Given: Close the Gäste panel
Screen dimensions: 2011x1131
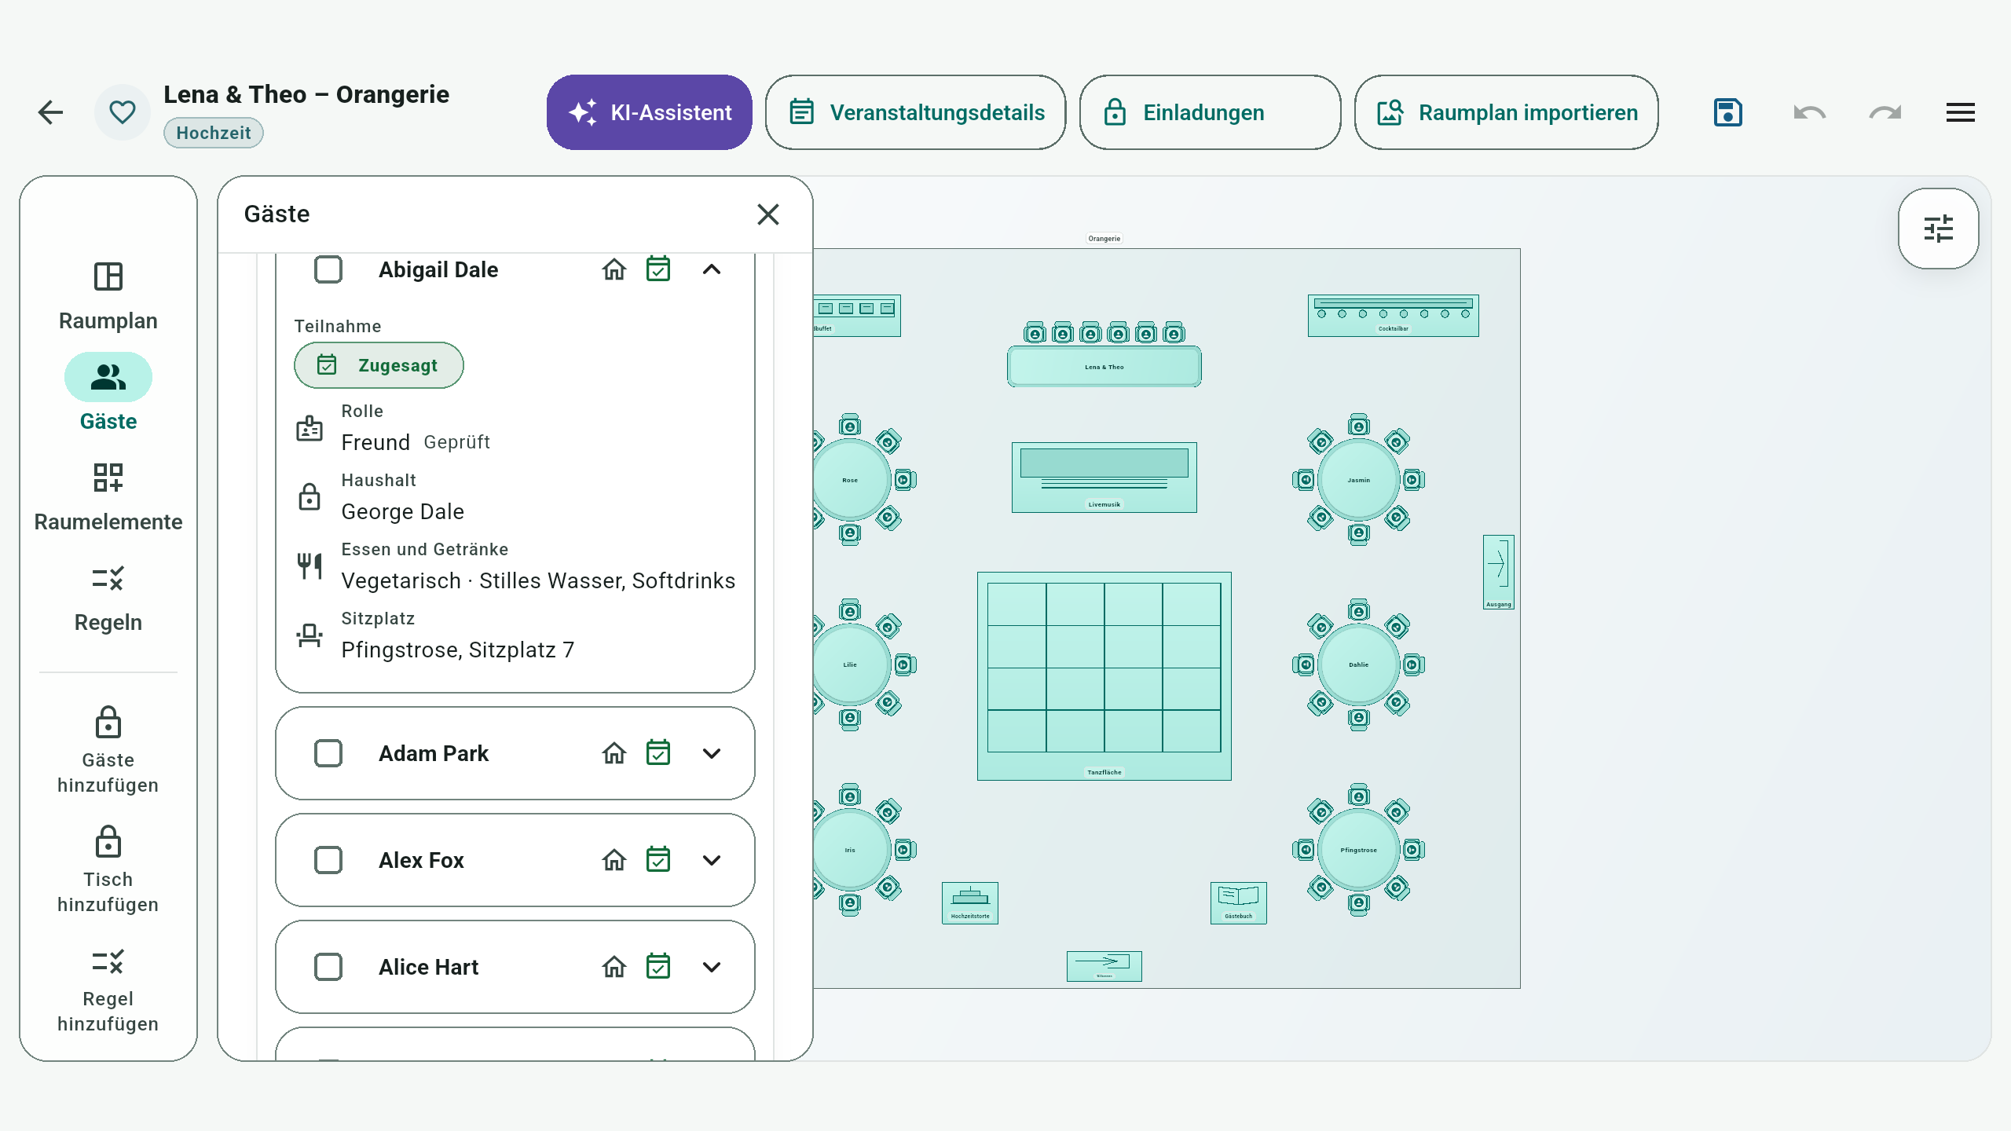Looking at the screenshot, I should [x=768, y=214].
